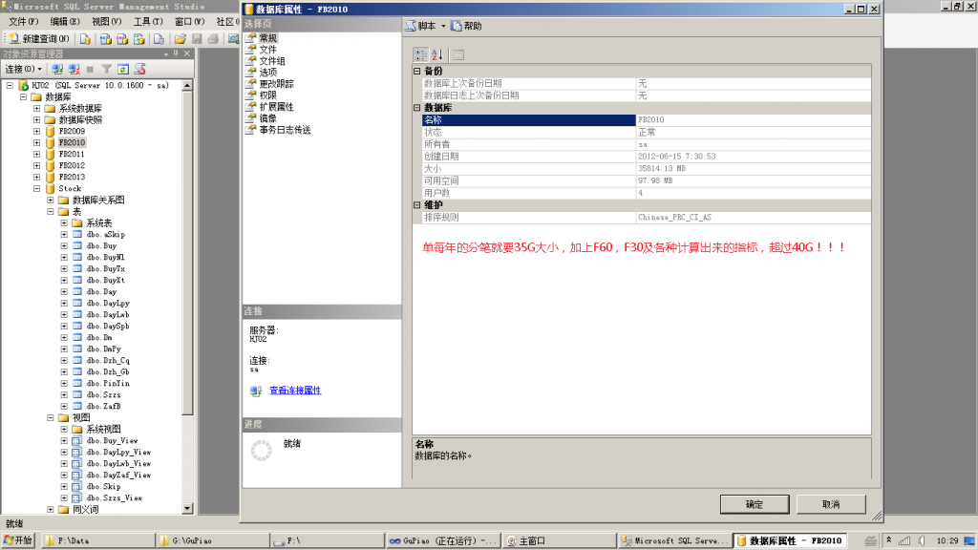Click the New Query (新建查询) toolbar button
This screenshot has width=978, height=550.
click(x=38, y=38)
